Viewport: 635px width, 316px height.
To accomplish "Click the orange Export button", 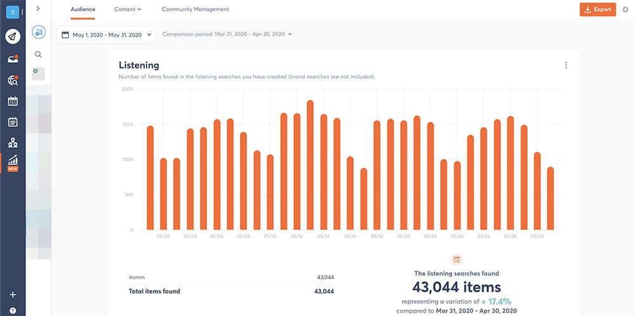I will click(597, 10).
